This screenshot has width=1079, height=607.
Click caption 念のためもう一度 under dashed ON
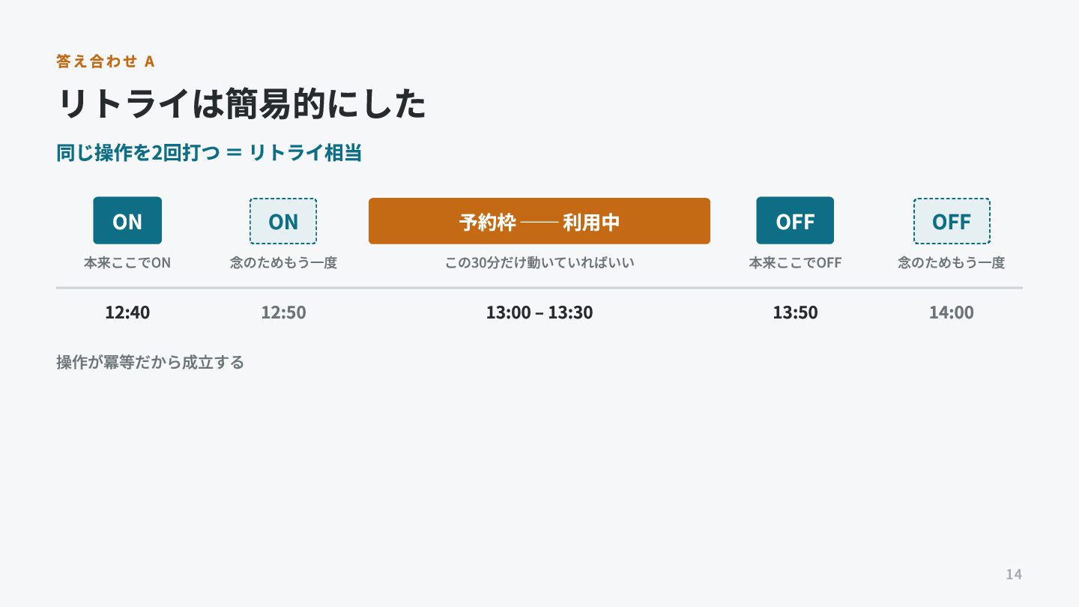point(283,263)
